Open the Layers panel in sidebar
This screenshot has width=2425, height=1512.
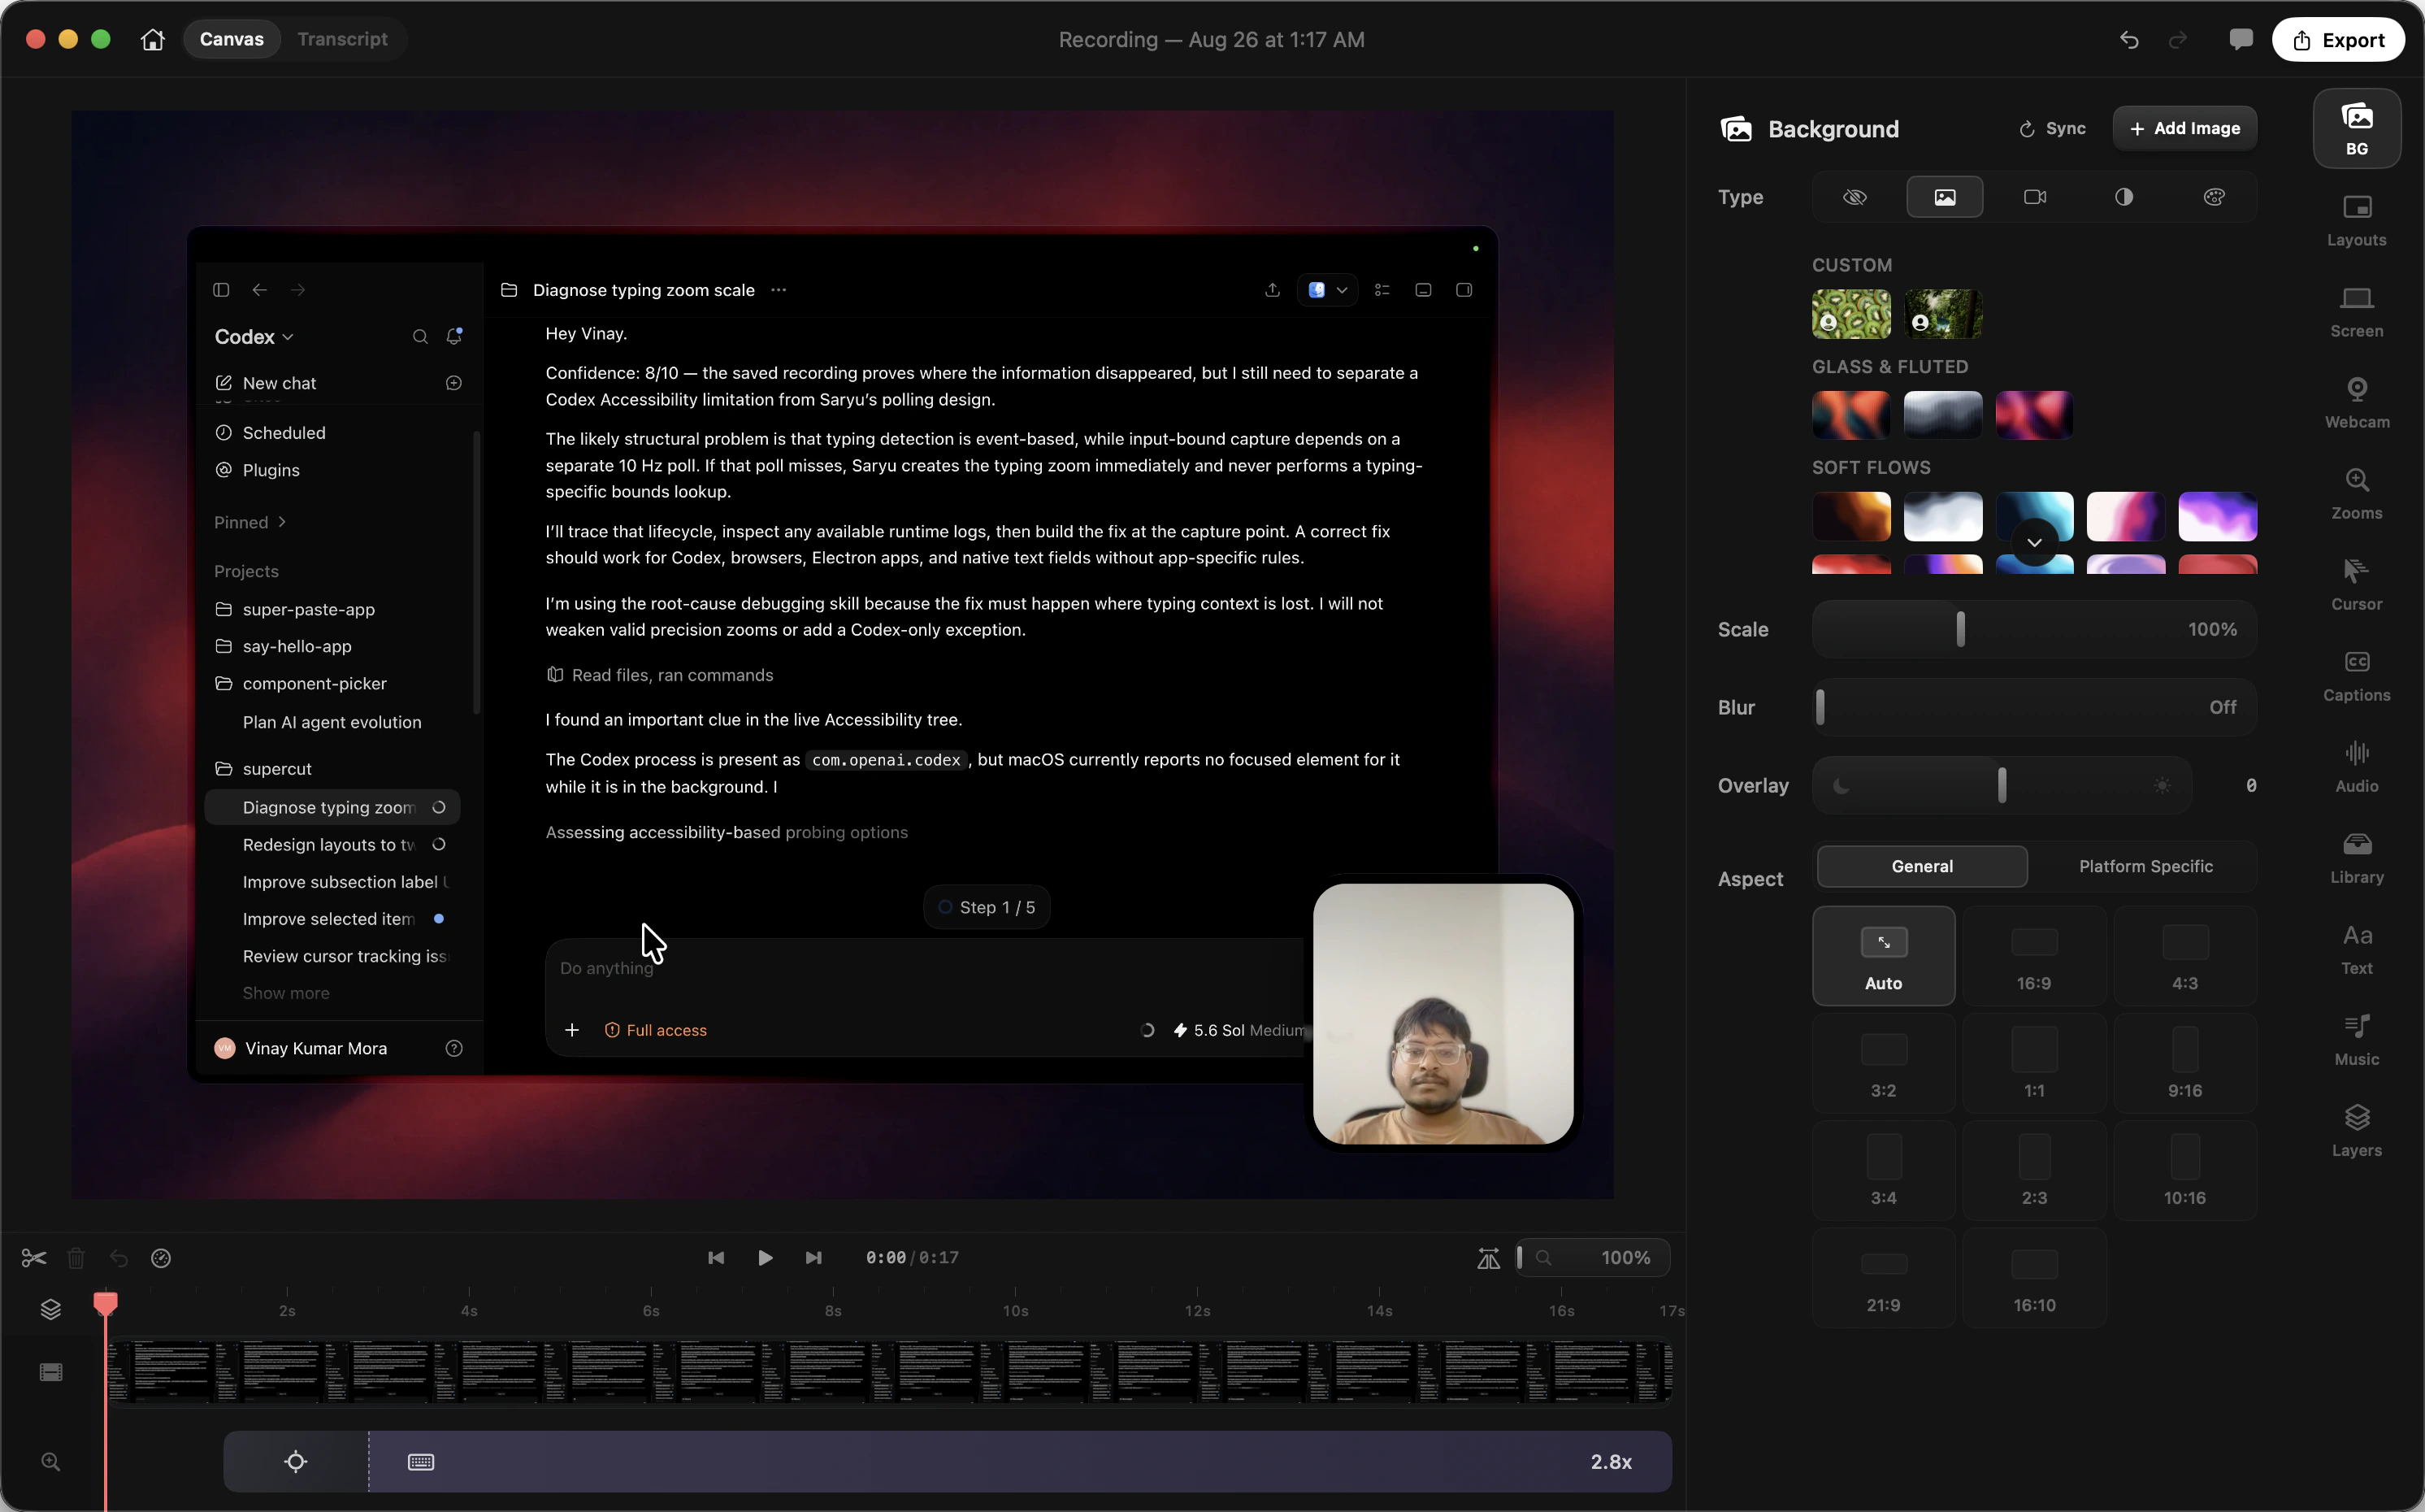[2356, 1131]
